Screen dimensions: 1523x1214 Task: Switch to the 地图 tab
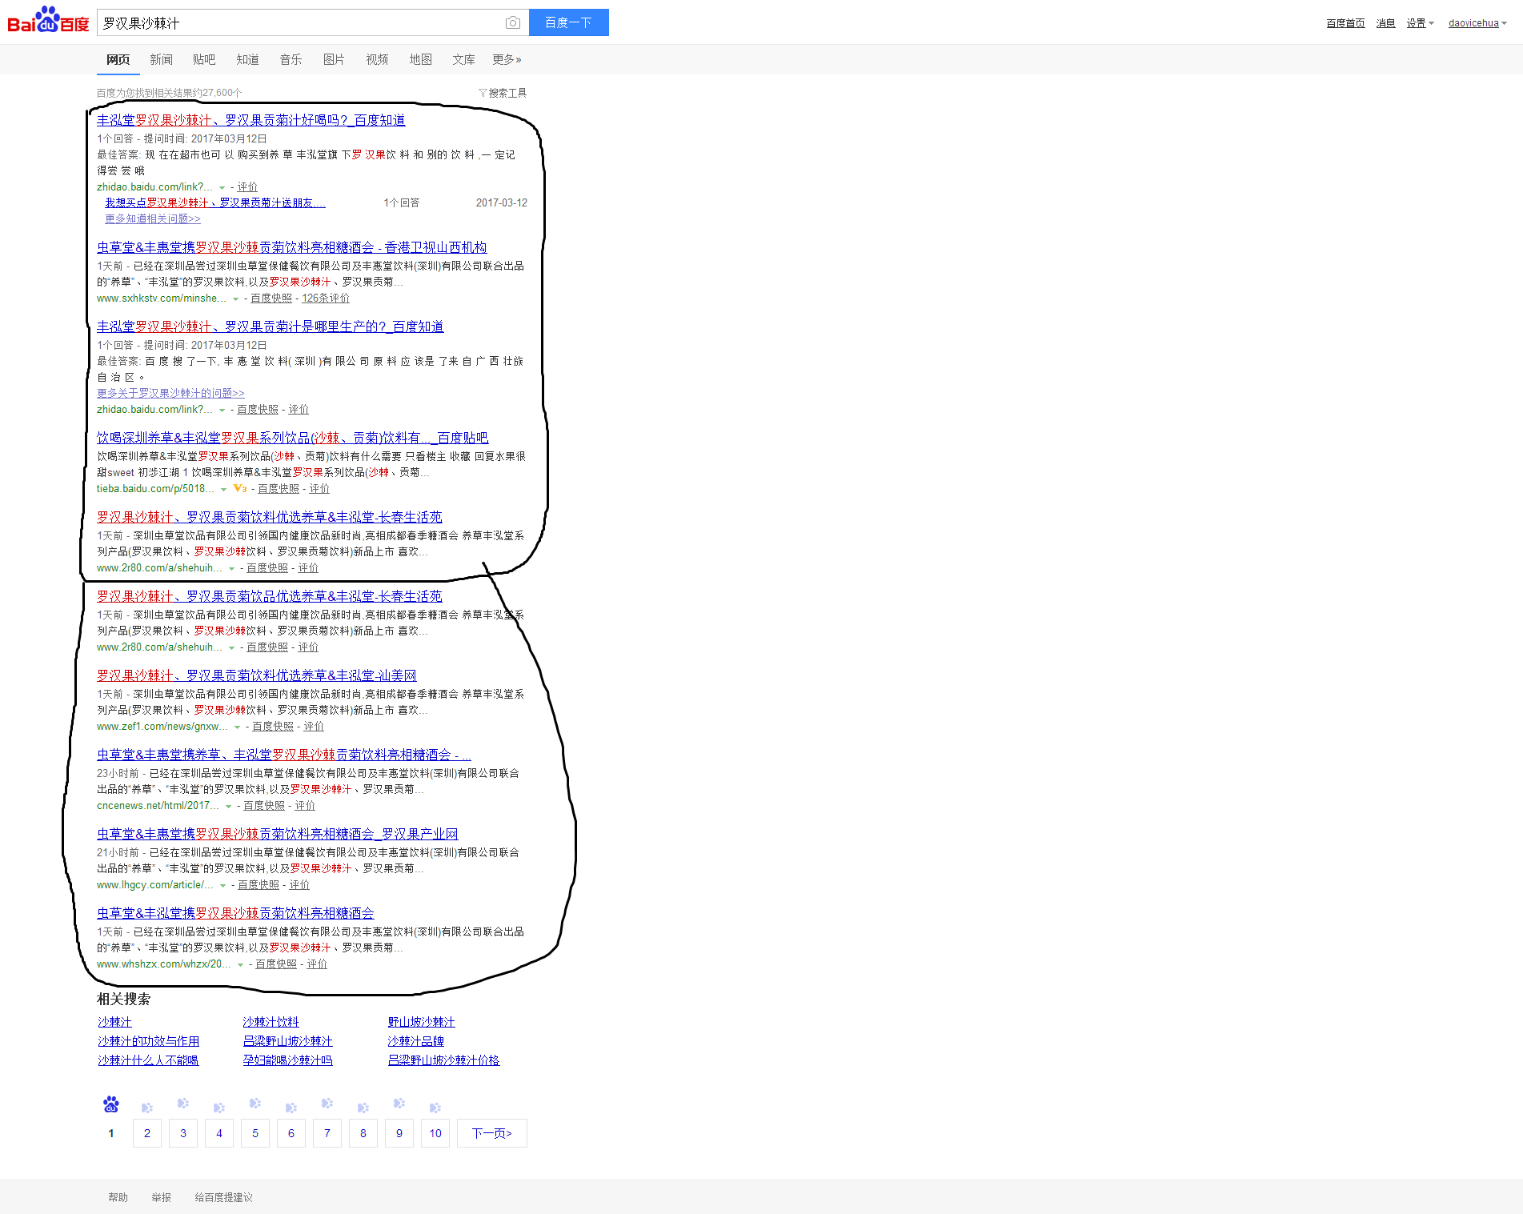click(420, 59)
